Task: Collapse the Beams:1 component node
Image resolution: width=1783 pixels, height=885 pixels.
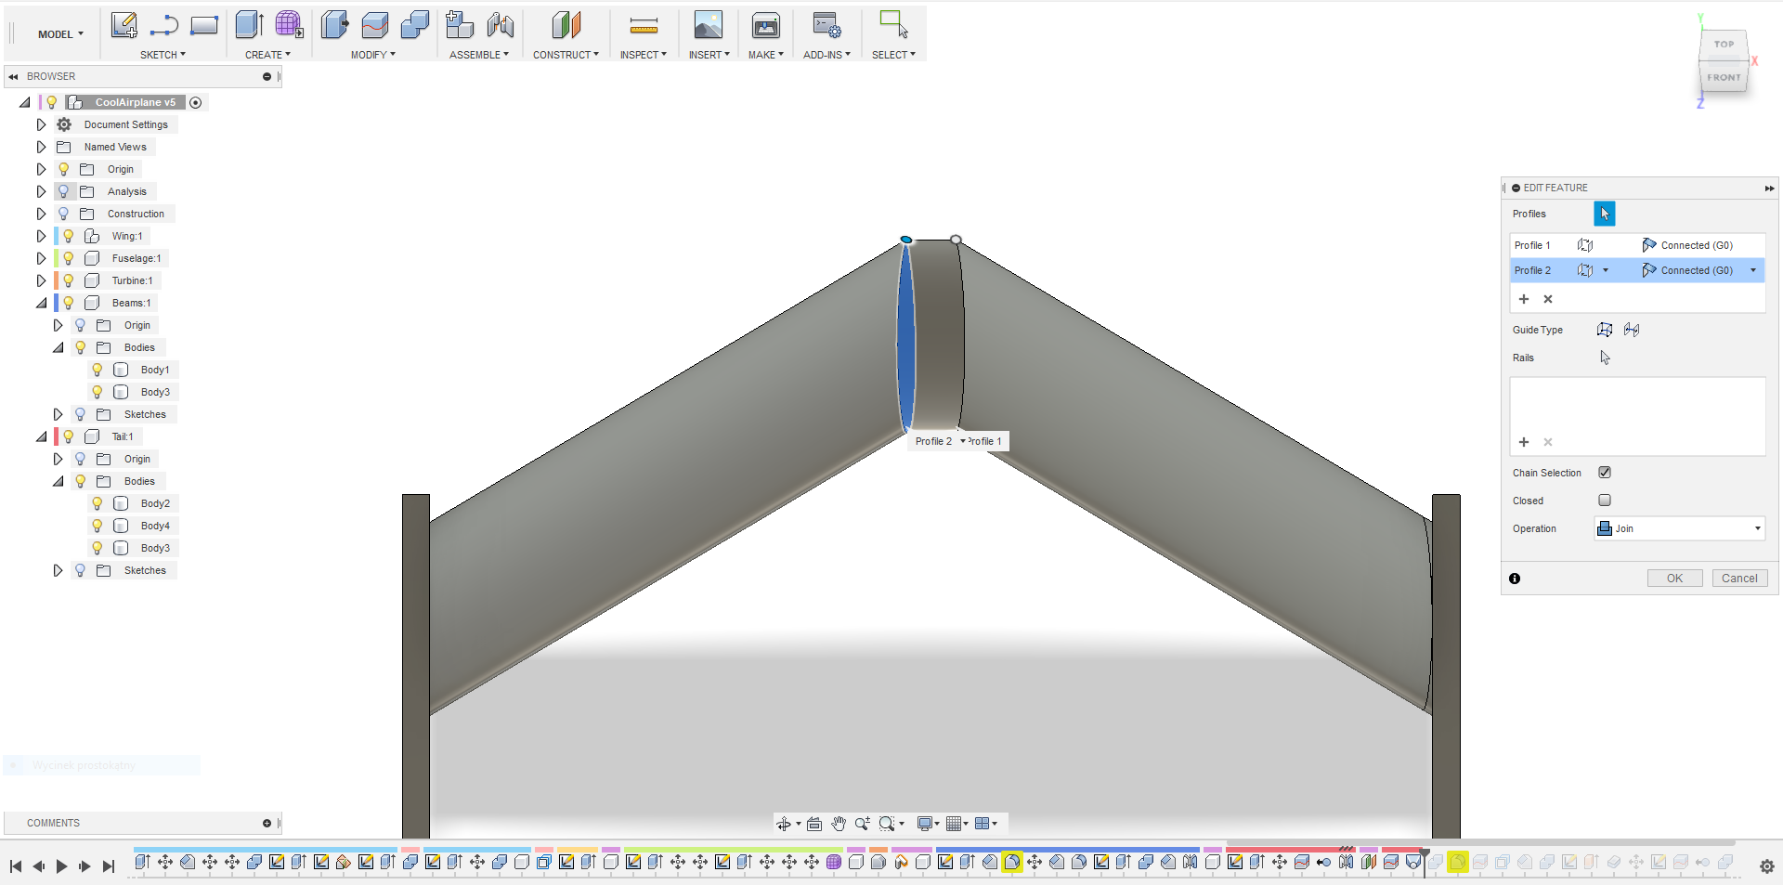Action: coord(41,303)
